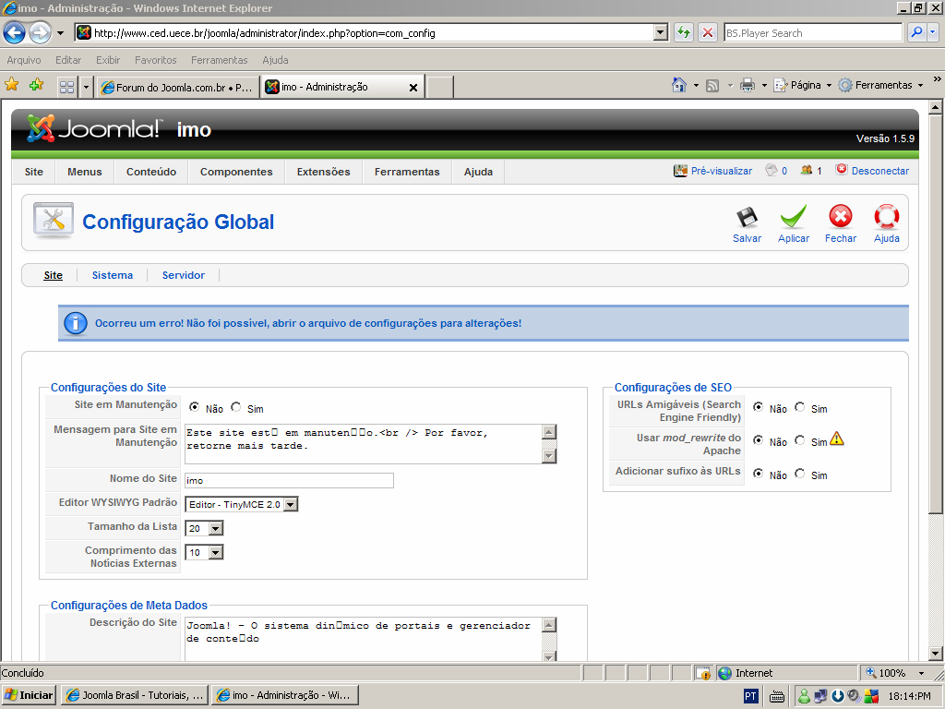Click the BS.Player Search box
Viewport: 945px width, 709px height.
point(813,32)
